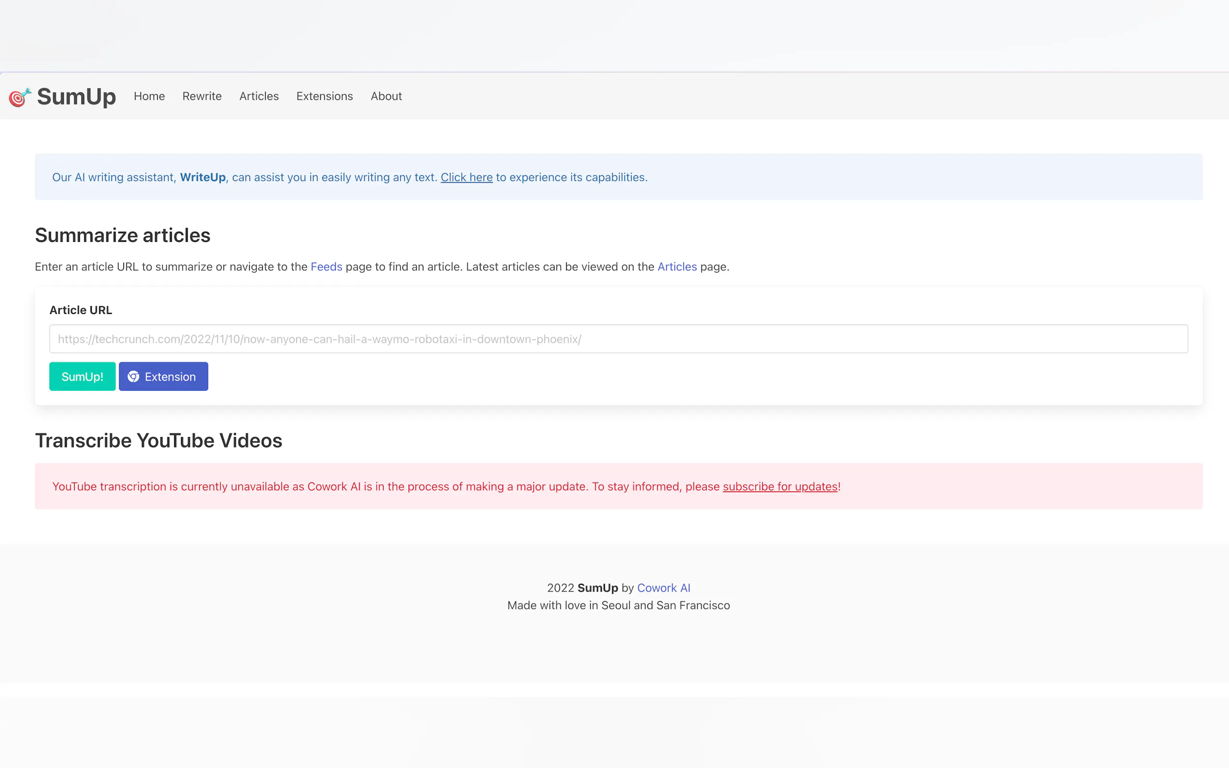Click the inline Articles page link
1229x768 pixels.
[x=676, y=266]
